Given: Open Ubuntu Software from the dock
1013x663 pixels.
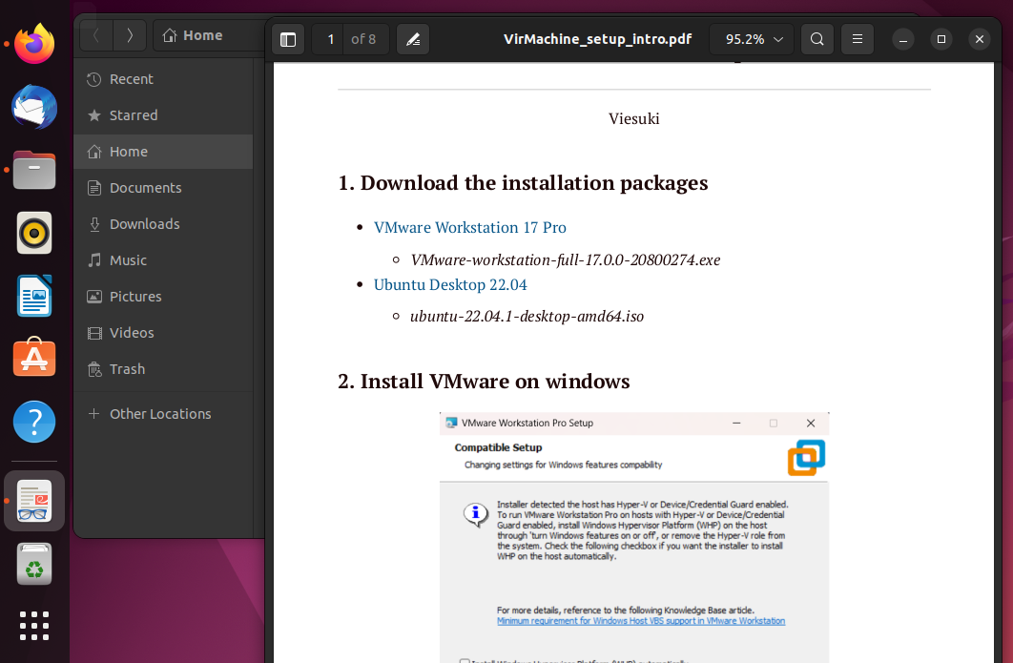Looking at the screenshot, I should [x=34, y=358].
